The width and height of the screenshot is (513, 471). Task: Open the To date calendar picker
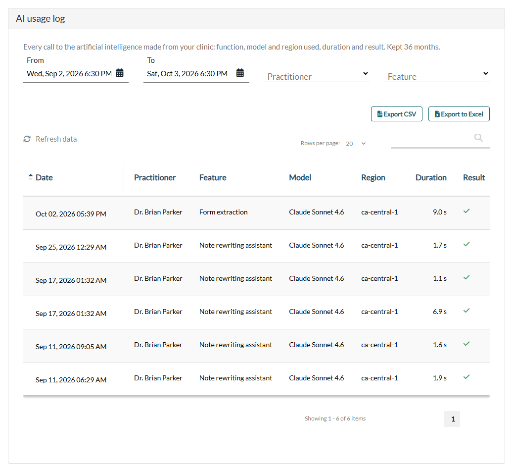(240, 73)
